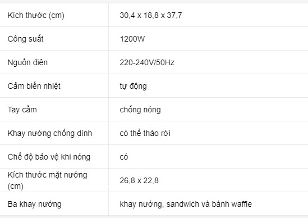Click the 'Công suất' row label

click(x=26, y=39)
